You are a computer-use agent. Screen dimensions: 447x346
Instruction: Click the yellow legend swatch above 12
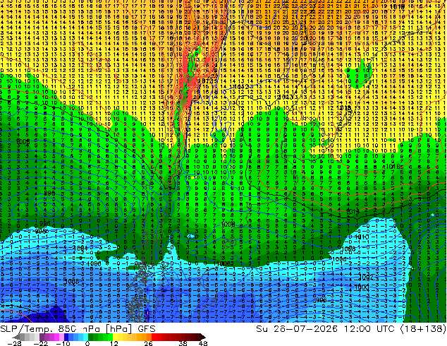click(115, 337)
